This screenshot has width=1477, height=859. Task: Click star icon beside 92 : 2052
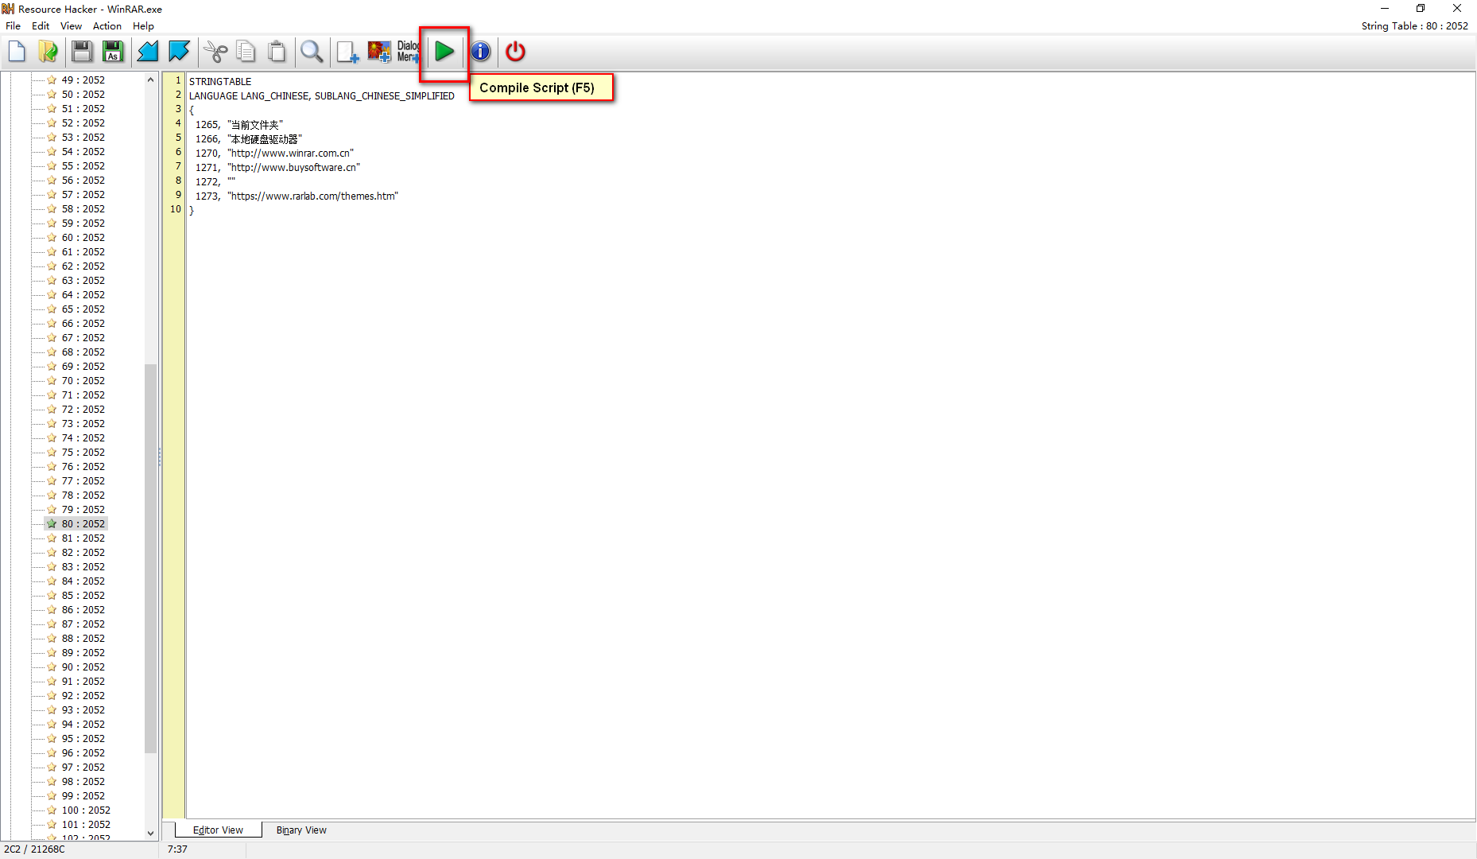click(x=52, y=696)
